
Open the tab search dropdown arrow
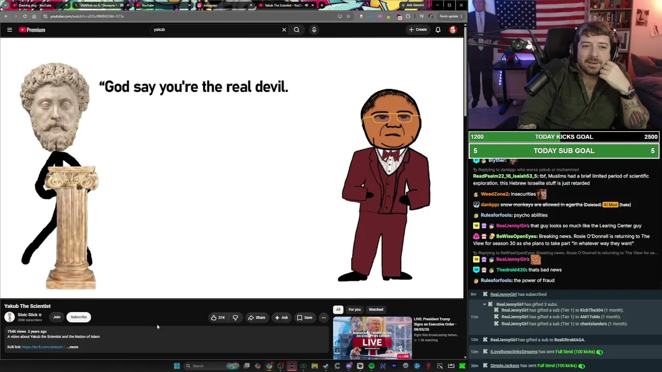coord(6,5)
